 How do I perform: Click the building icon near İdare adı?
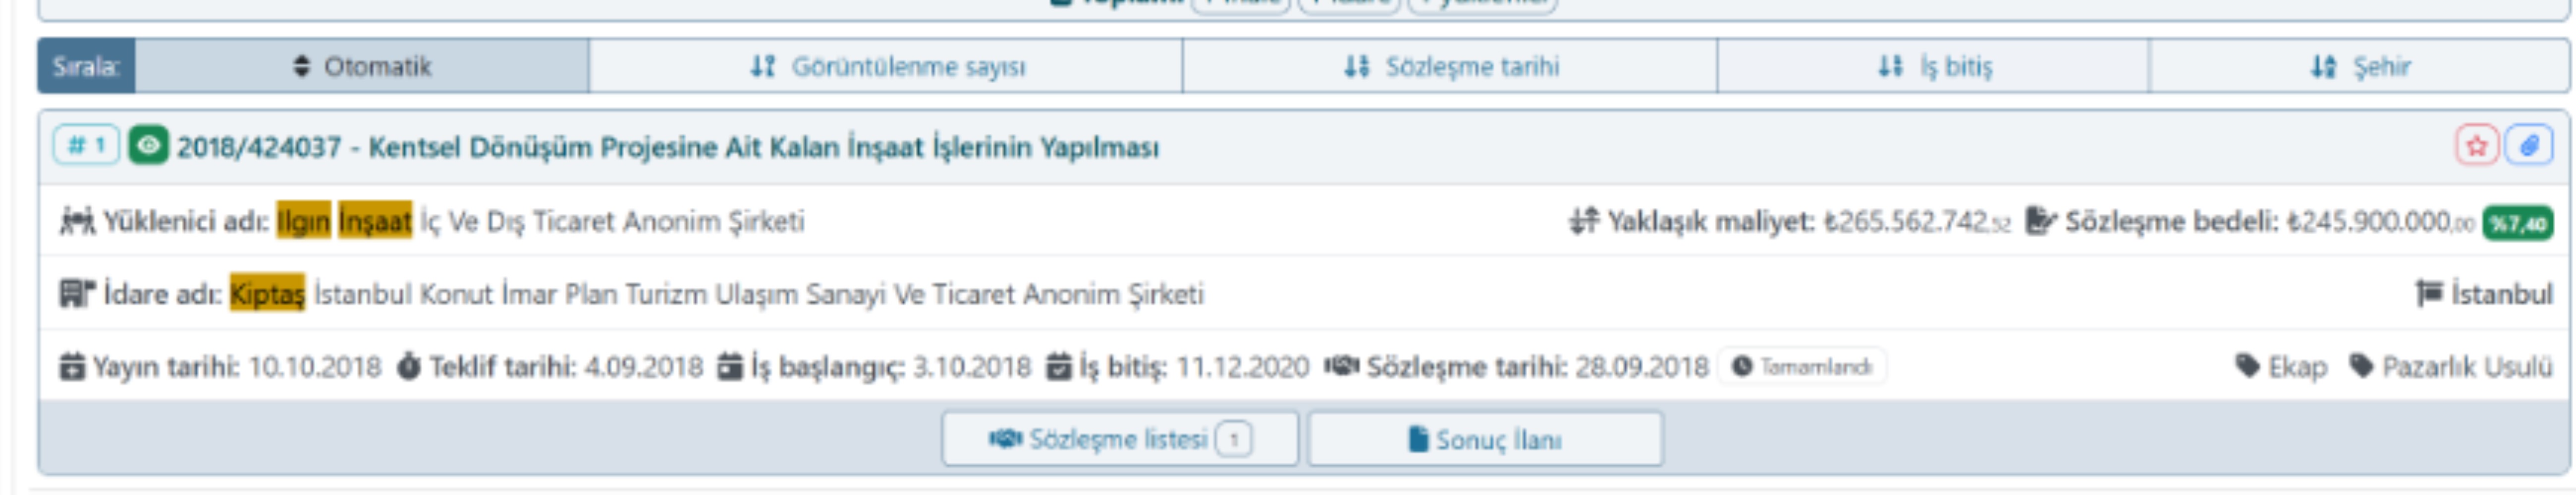click(x=77, y=293)
